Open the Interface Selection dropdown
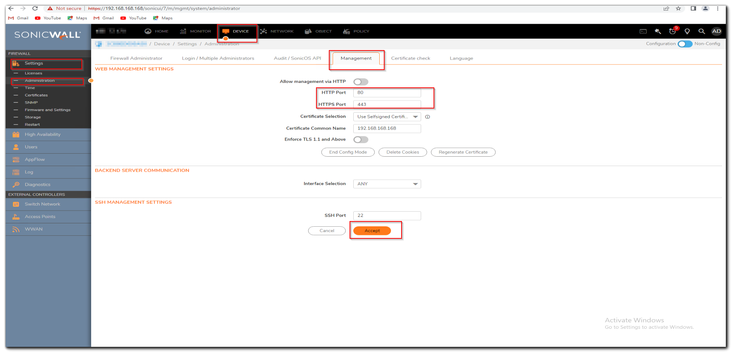Image resolution: width=736 pixels, height=357 pixels. (x=387, y=184)
